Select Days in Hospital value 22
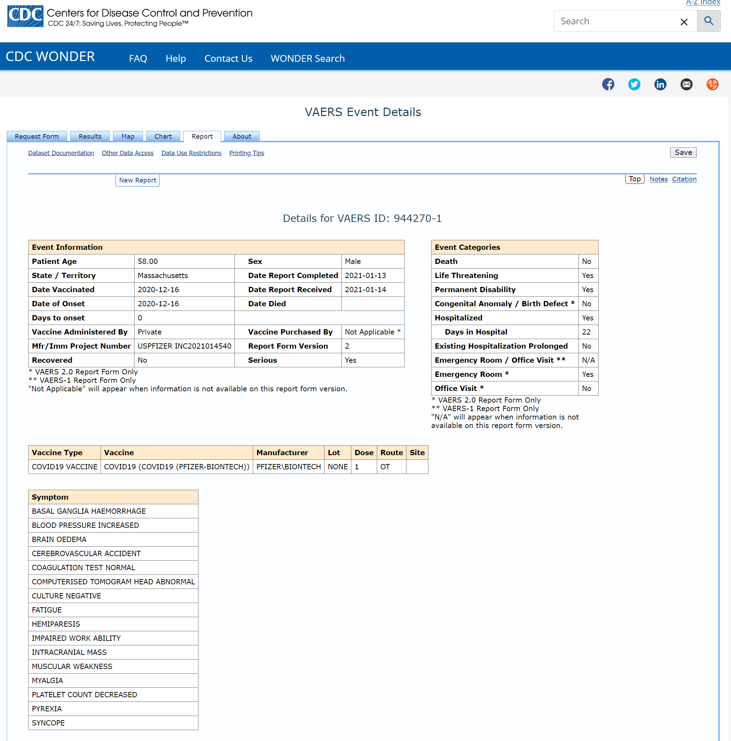Screen dimensions: 731x741 [586, 332]
